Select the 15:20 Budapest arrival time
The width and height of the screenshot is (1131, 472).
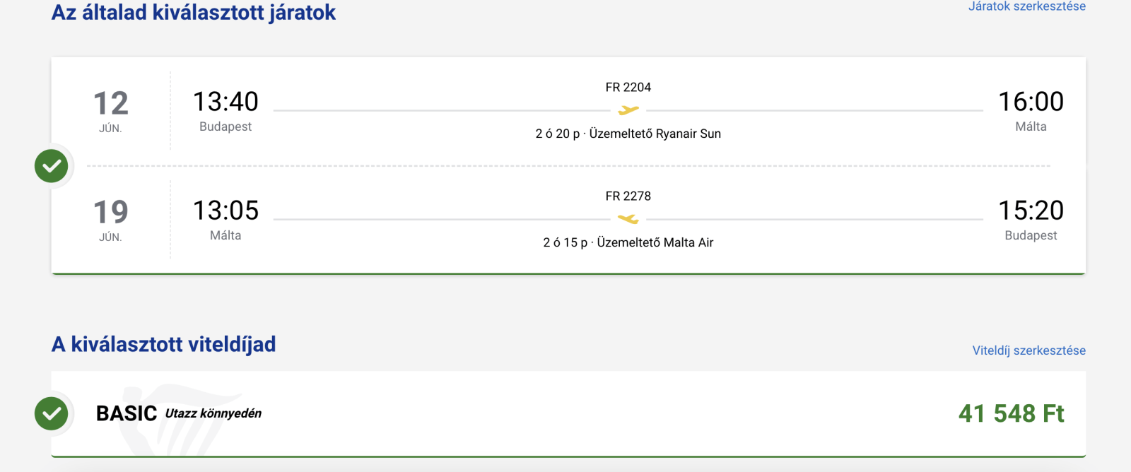tap(1031, 211)
